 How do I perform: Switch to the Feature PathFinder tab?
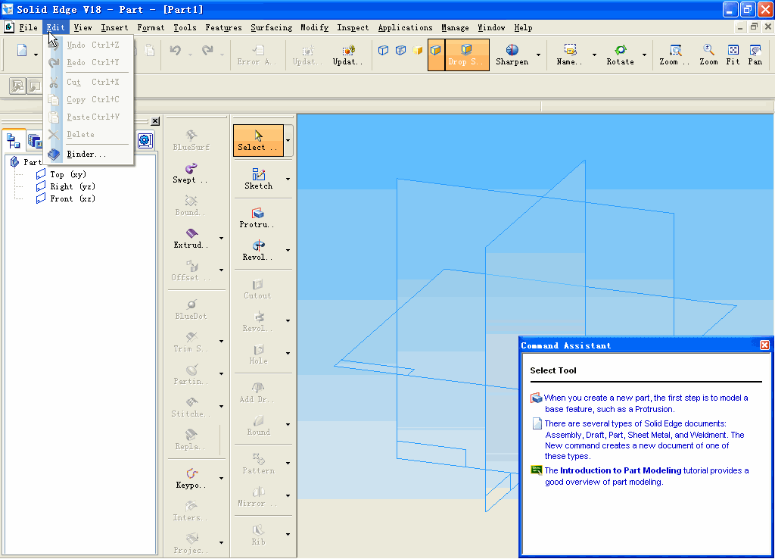tap(14, 141)
